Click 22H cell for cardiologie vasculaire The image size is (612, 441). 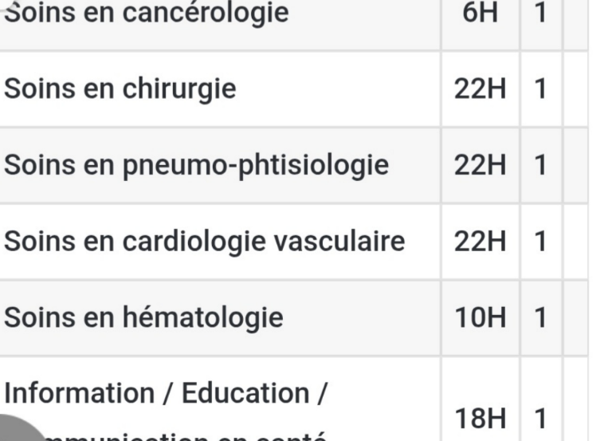[x=480, y=242]
